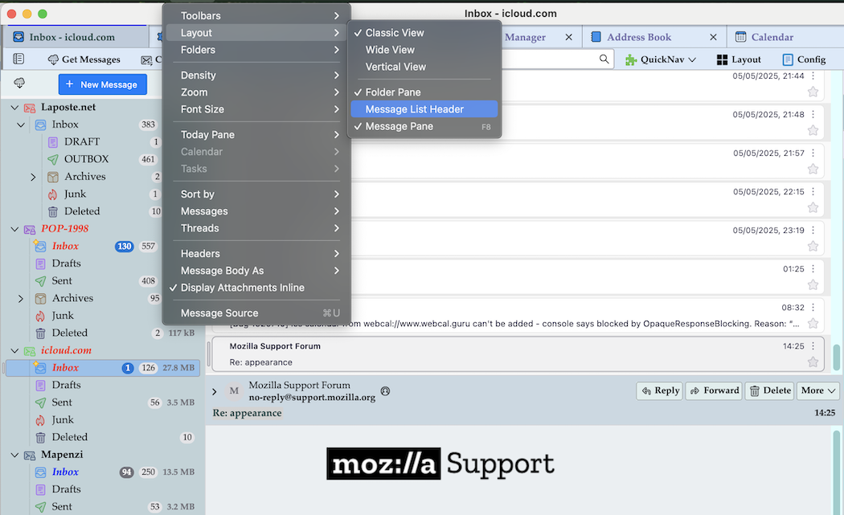Open the Zoom submenu
This screenshot has height=515, width=844.
(x=256, y=92)
